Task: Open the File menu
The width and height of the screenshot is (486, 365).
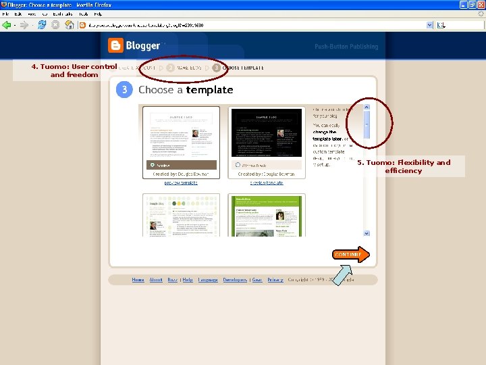Action: [5, 14]
